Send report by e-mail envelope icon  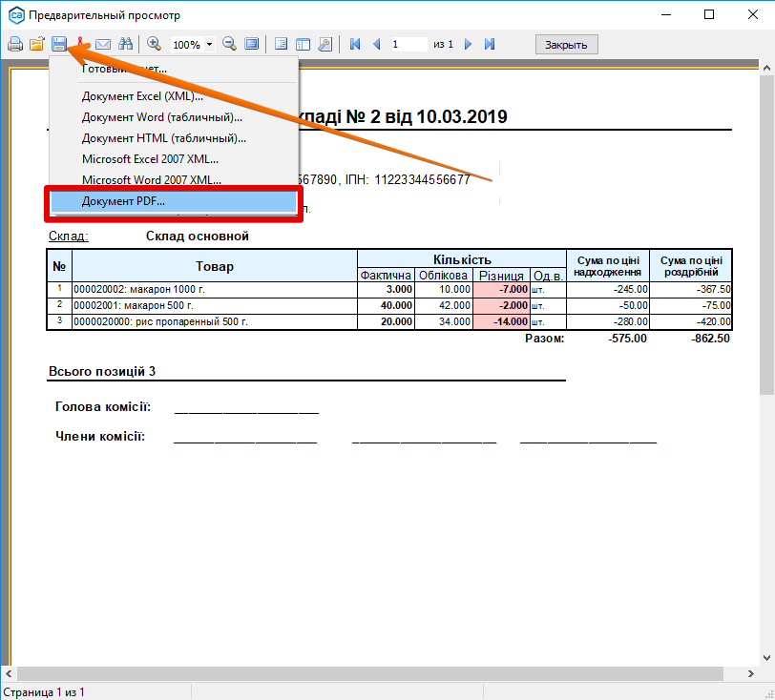coord(103,45)
